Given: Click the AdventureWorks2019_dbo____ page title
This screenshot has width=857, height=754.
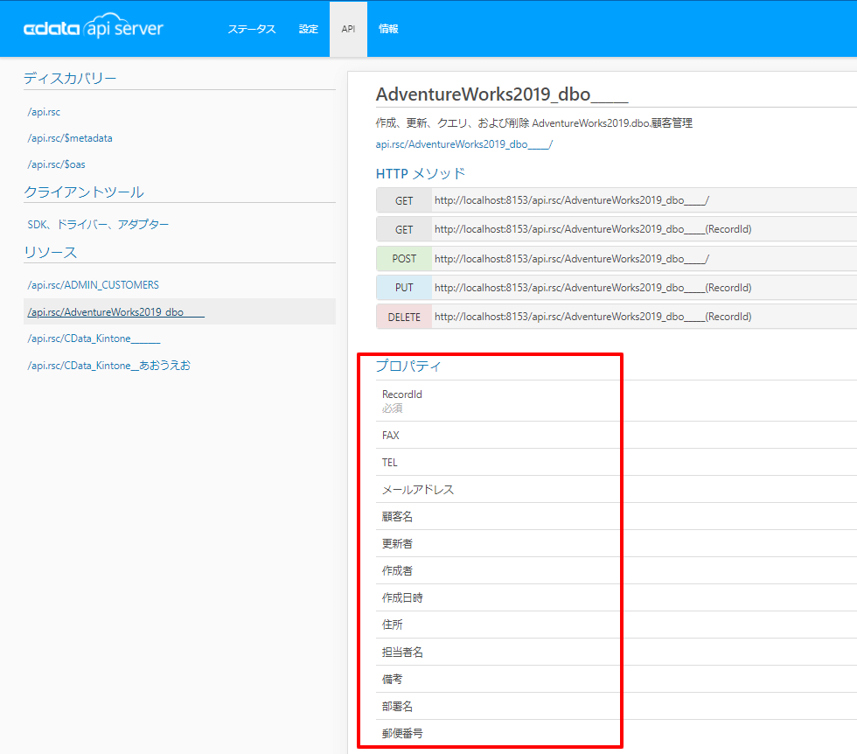Looking at the screenshot, I should [x=502, y=94].
